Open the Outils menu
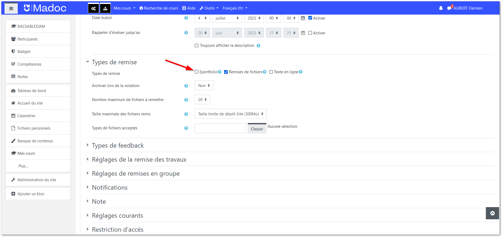 point(209,8)
